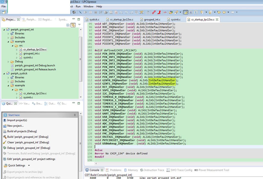The image size is (263, 179).
Task: Click the Step Return toolbar icon
Action: pos(132,12)
